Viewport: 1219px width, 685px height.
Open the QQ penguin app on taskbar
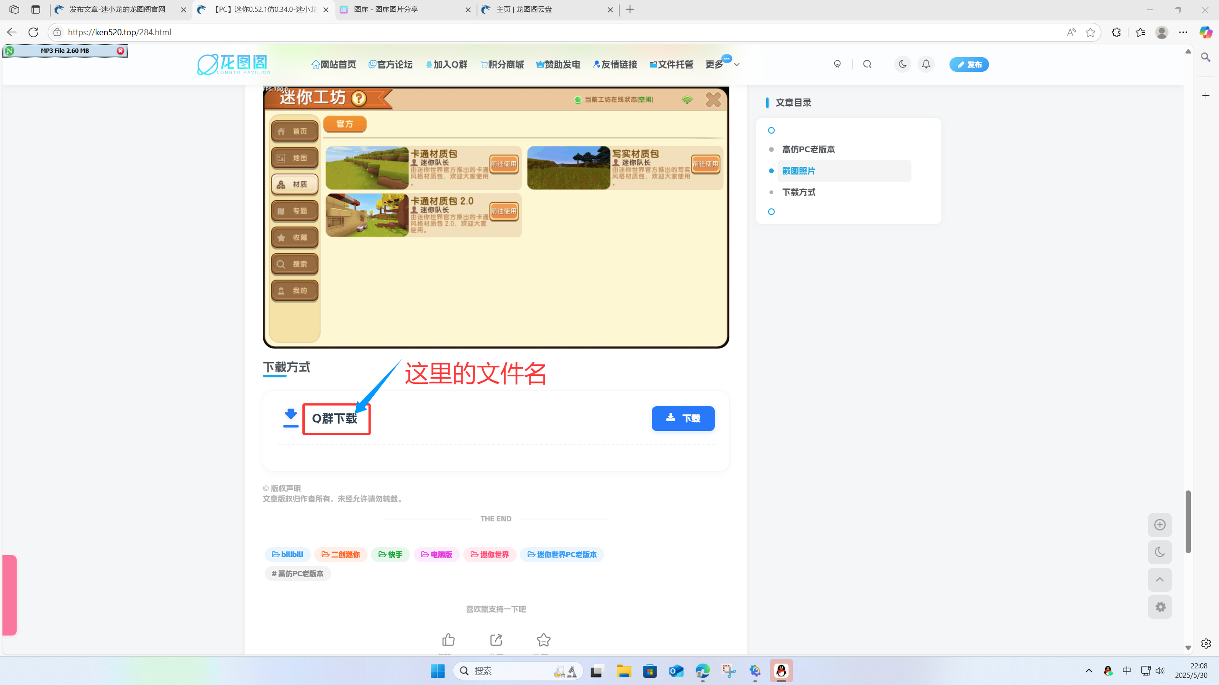781,671
